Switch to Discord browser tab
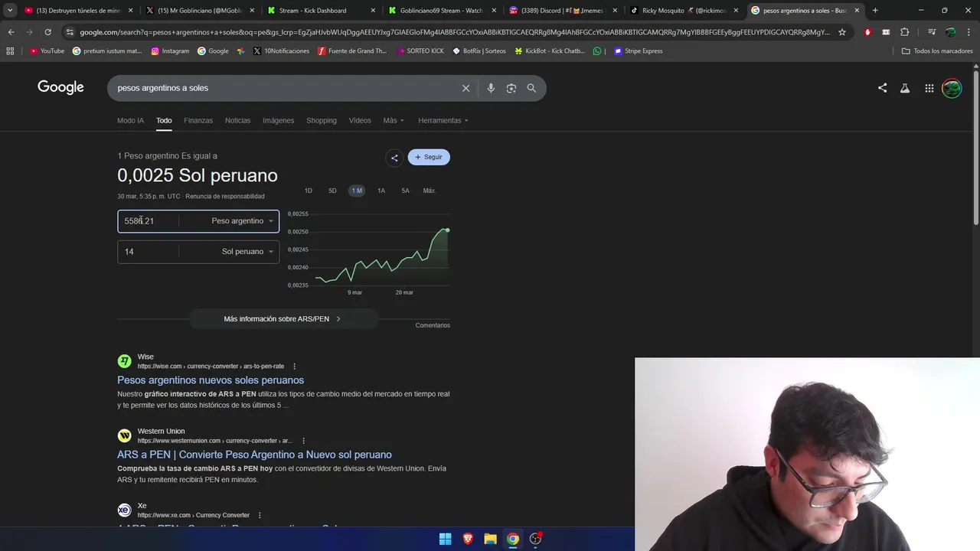The height and width of the screenshot is (551, 980). point(563,11)
